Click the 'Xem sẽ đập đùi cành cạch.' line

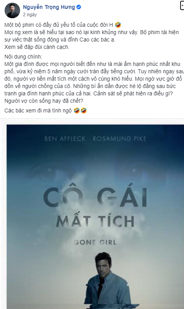(x=37, y=47)
